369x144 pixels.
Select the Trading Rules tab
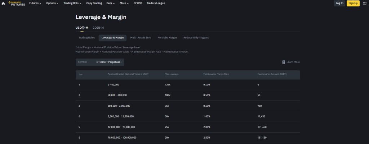(86, 38)
